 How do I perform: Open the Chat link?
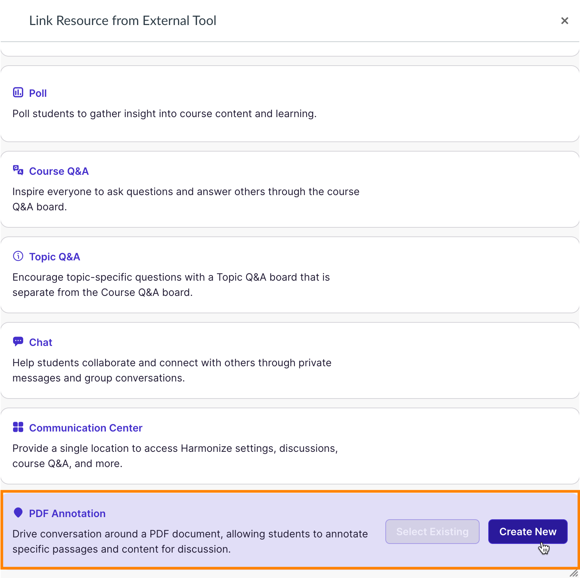point(41,342)
